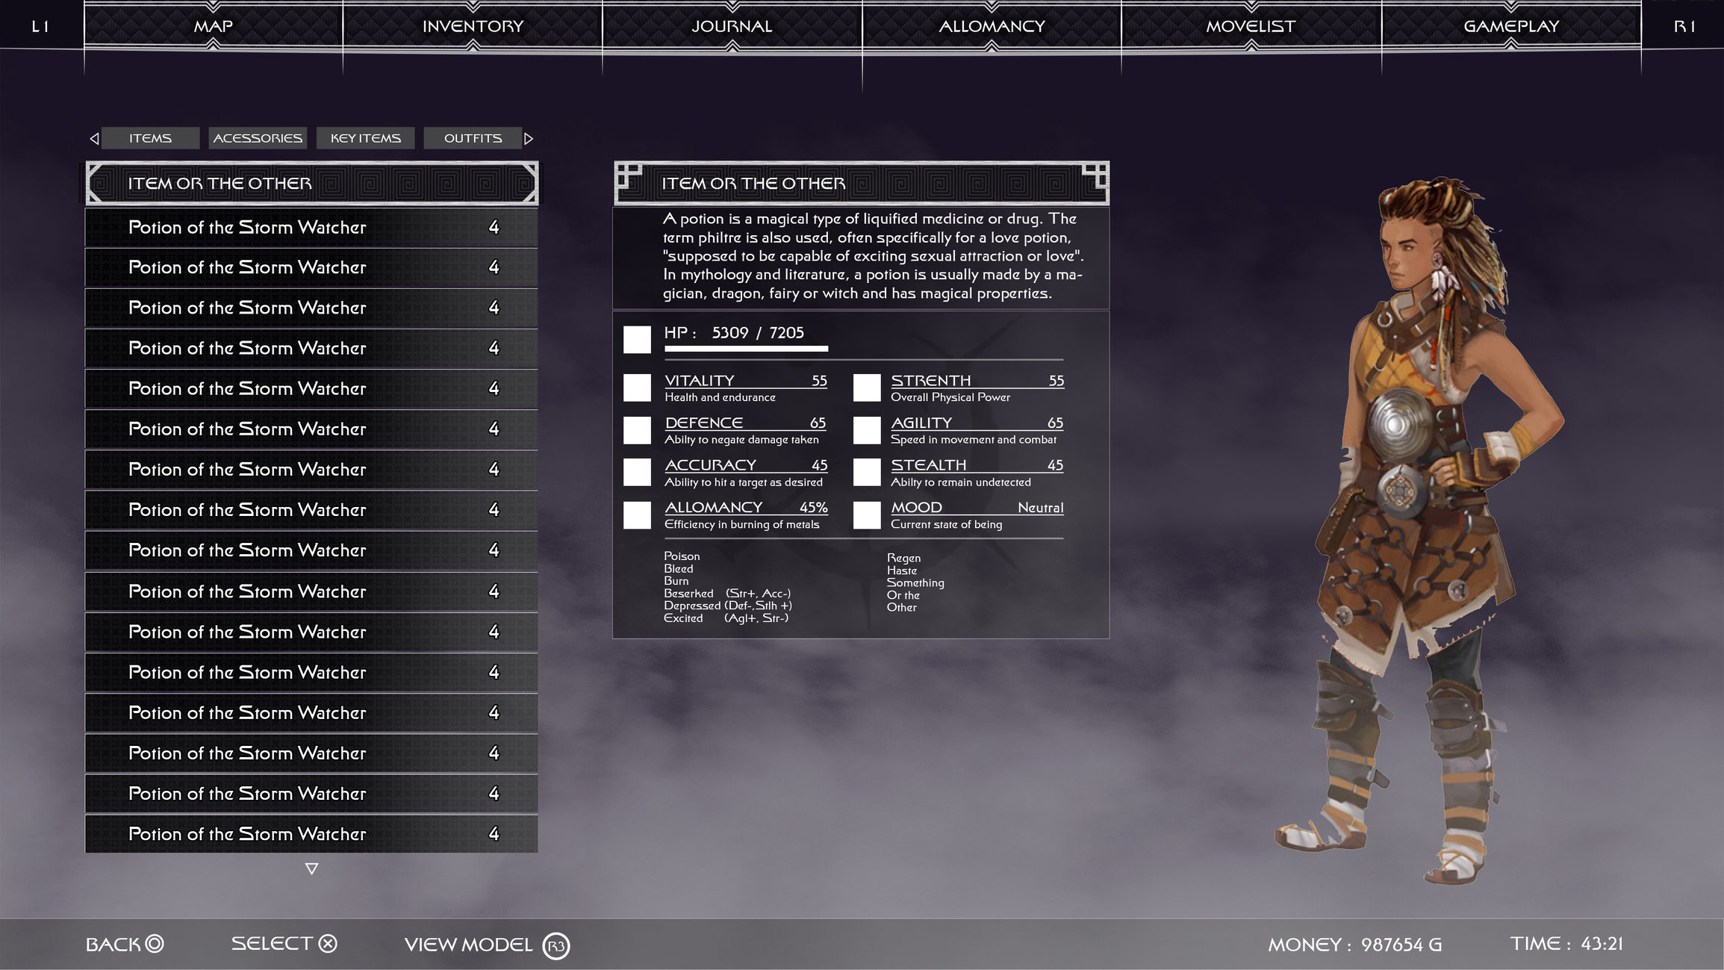Click the VITALITY stat icon box
This screenshot has height=970, width=1724.
pyautogui.click(x=637, y=388)
